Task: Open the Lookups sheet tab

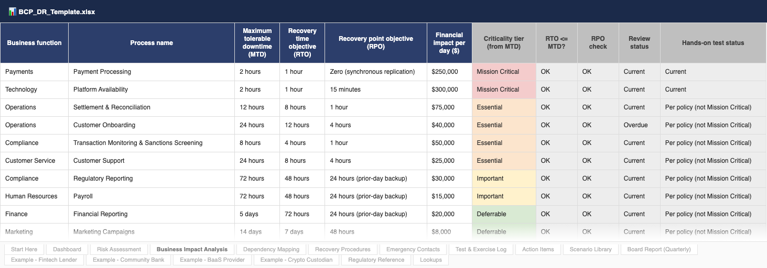Action: click(431, 260)
